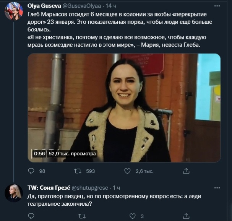This screenshot has height=221, width=232.
Task: Open the tweet via its 14 ч timestamp
Action: click(x=110, y=6)
